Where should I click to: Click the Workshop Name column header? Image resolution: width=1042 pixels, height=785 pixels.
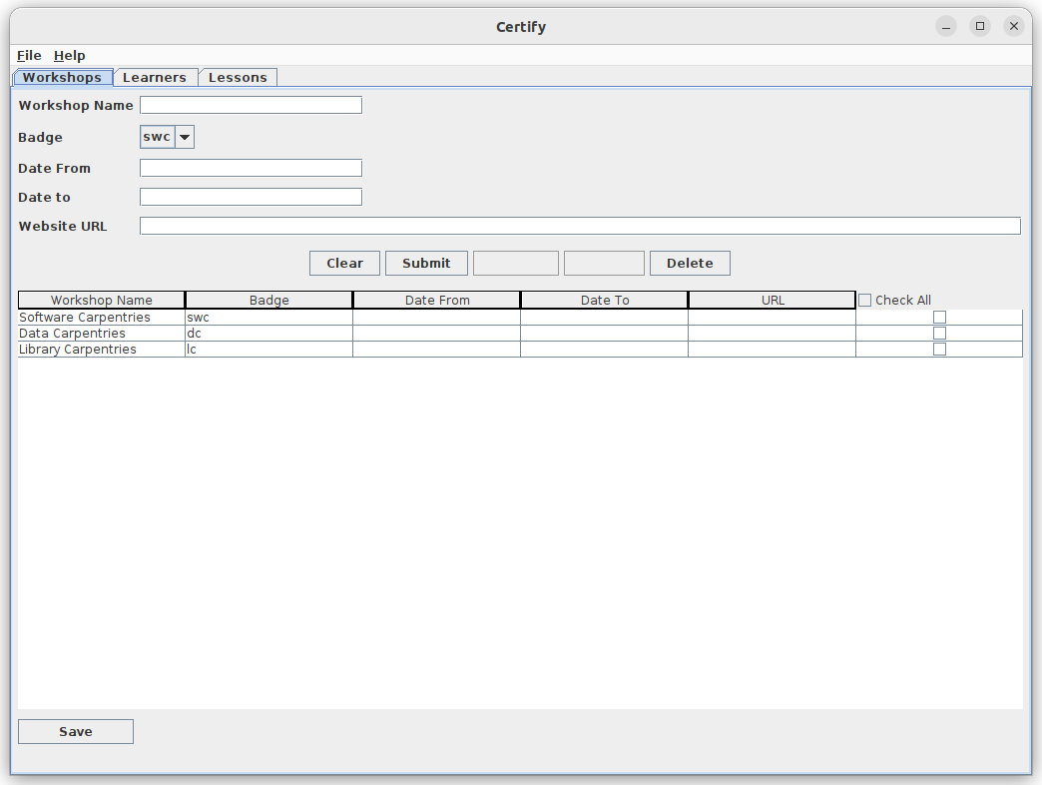click(x=102, y=300)
